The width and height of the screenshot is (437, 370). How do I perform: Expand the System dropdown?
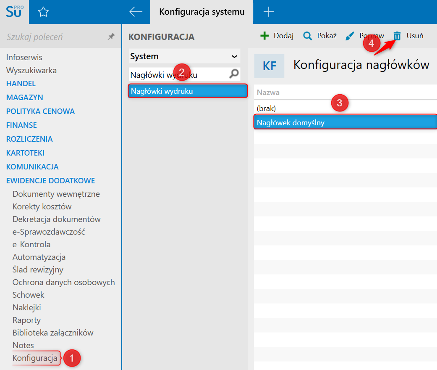184,56
